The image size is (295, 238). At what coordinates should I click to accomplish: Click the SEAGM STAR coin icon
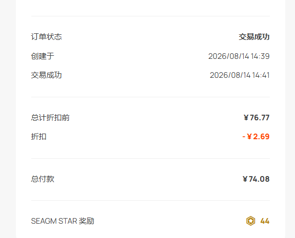coord(250,221)
